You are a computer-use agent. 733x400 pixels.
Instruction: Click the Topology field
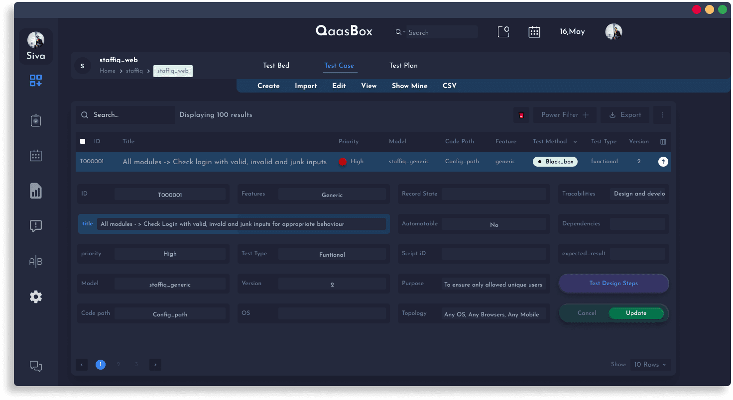pyautogui.click(x=494, y=314)
